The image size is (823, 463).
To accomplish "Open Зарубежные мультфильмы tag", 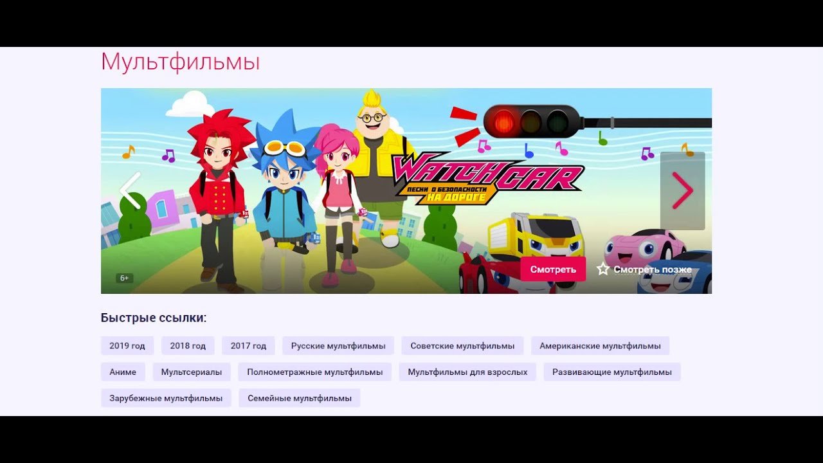I will click(166, 398).
